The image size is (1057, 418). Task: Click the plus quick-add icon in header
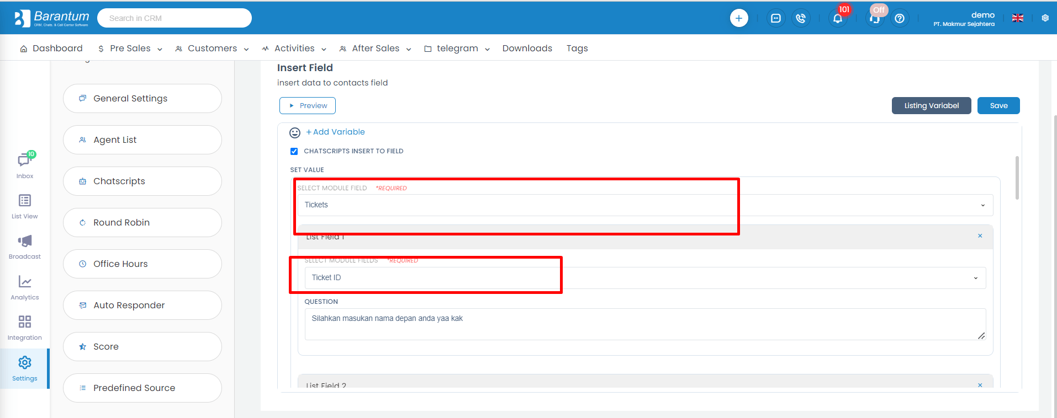[x=739, y=18]
